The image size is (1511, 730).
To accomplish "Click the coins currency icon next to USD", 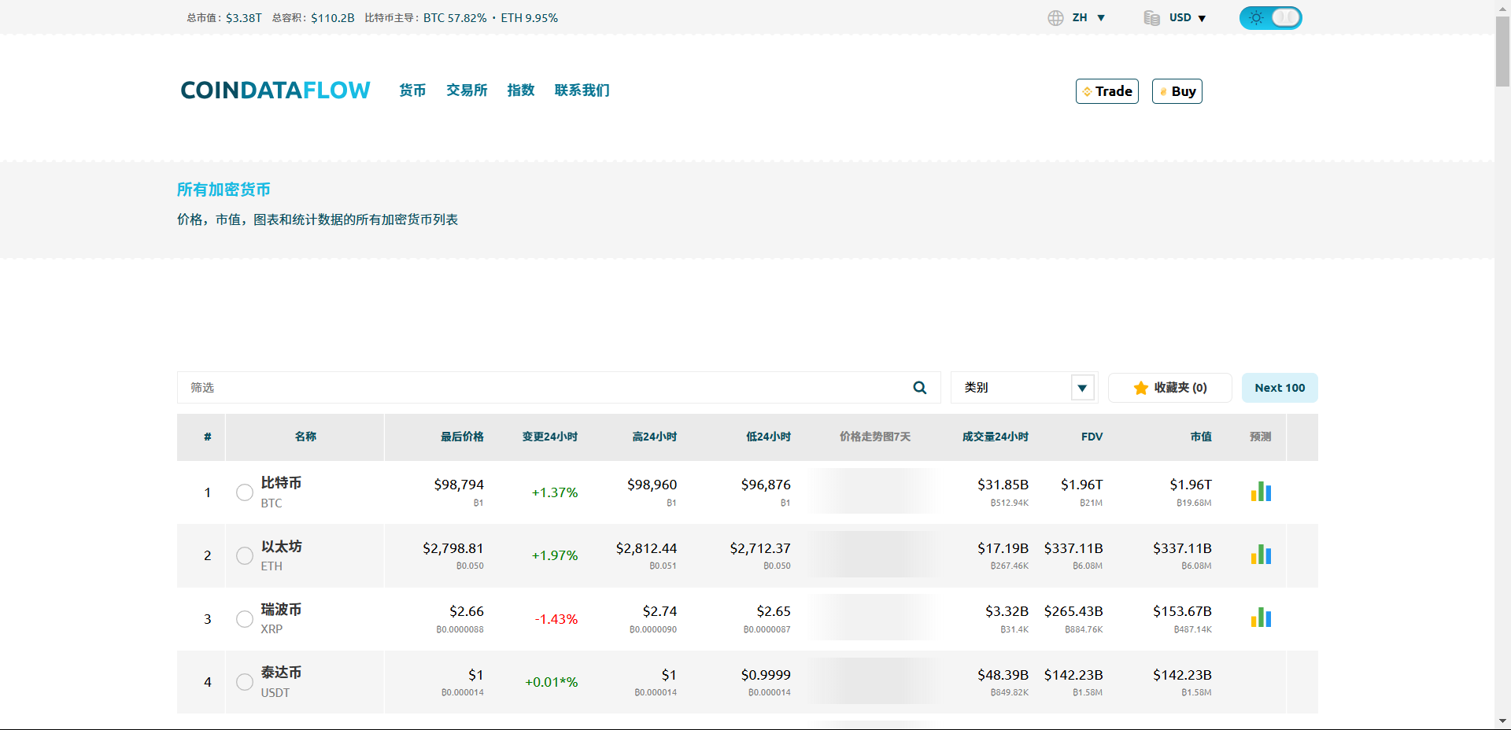I will (1151, 17).
